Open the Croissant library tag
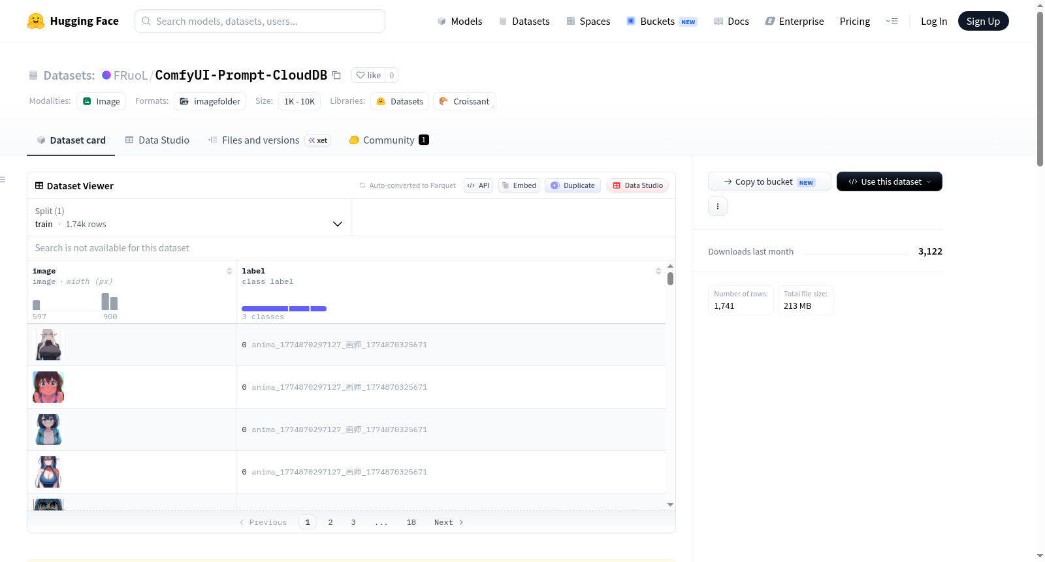Viewport: 1045px width, 562px height. (x=464, y=101)
